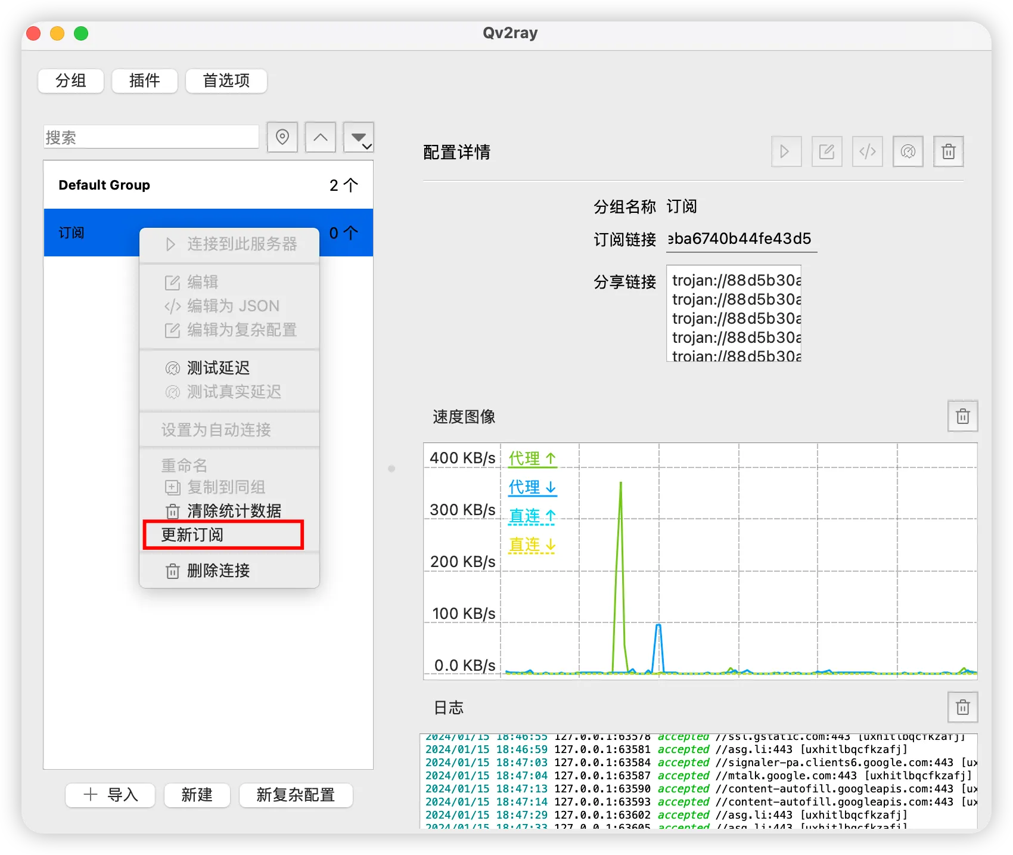Click the edit-as-JSON code icon
The width and height of the screenshot is (1013, 855).
tap(867, 151)
